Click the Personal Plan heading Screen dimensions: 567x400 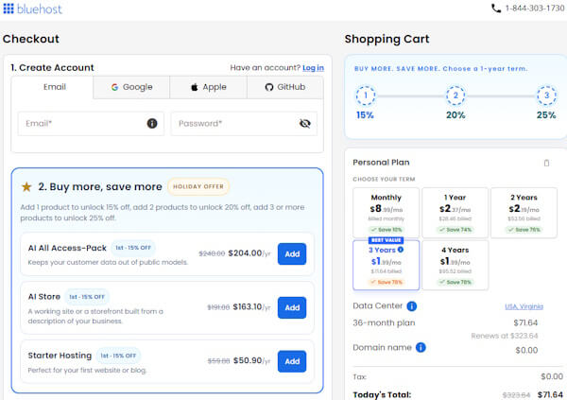(x=381, y=163)
